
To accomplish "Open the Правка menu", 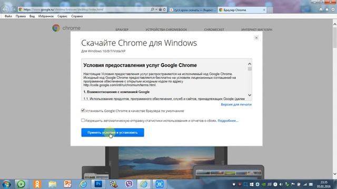I will 21,16.
